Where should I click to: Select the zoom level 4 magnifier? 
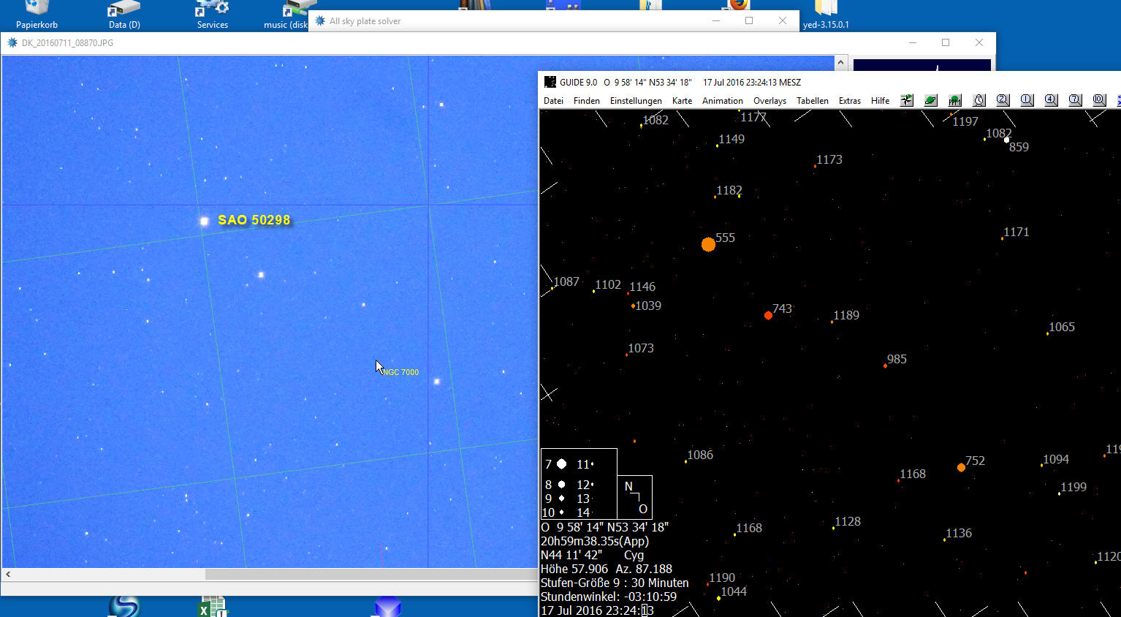[1051, 100]
